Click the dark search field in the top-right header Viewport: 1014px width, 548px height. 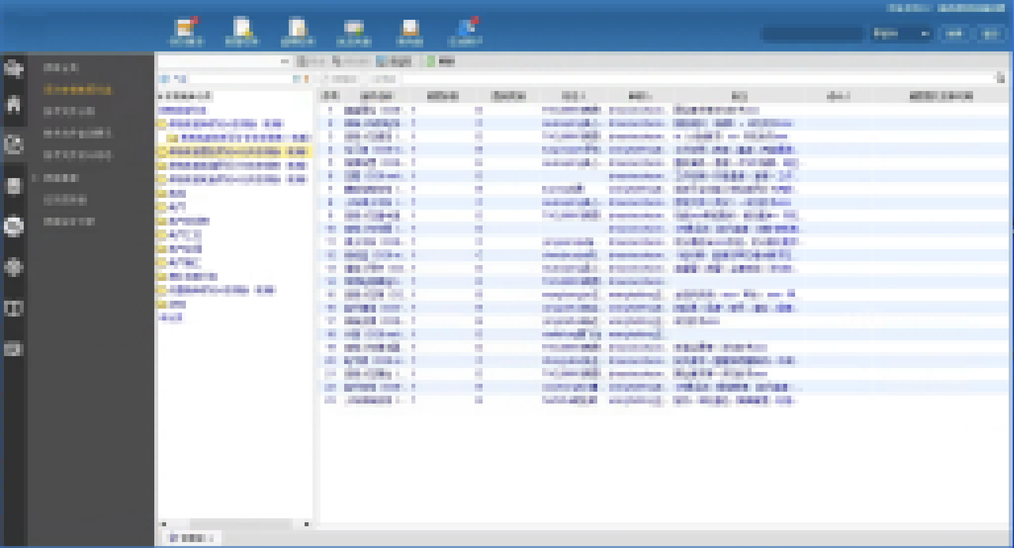click(x=812, y=34)
